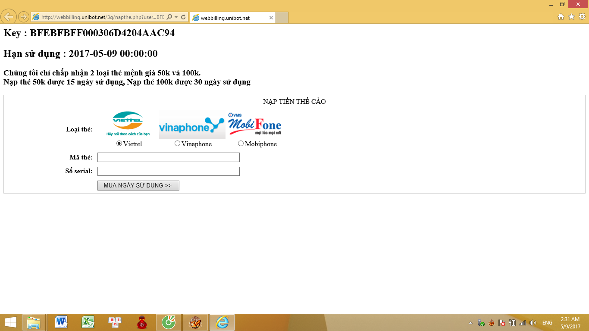Screen dimensions: 589x331
Task: Open File Explorer from the taskbar
Action: 34,322
